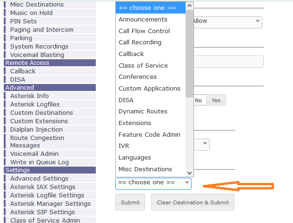Viewport: 293px width, 223px height.
Task: Pick Conferences from the destination list
Action: pyautogui.click(x=138, y=77)
